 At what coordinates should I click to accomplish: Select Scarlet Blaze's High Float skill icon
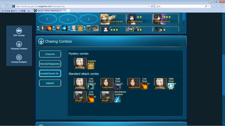[117, 86]
